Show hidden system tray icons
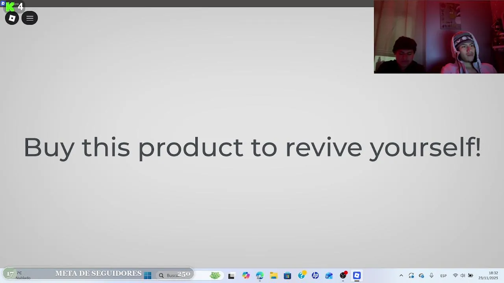 401,276
